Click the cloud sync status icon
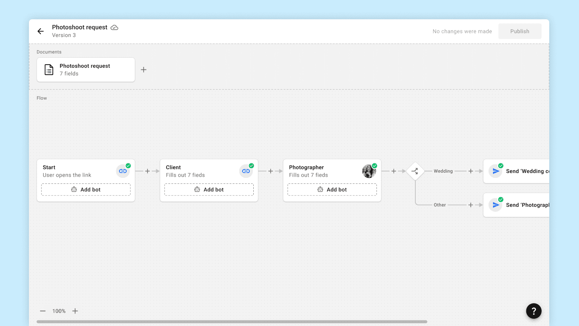This screenshot has height=326, width=579. click(115, 27)
